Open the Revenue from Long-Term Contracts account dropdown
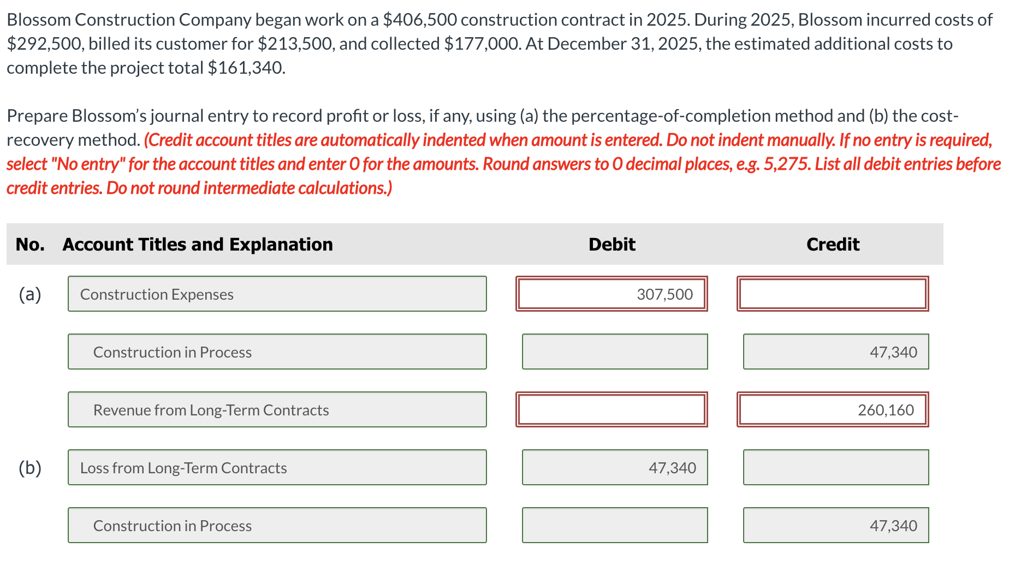This screenshot has height=583, width=1021. click(x=276, y=409)
